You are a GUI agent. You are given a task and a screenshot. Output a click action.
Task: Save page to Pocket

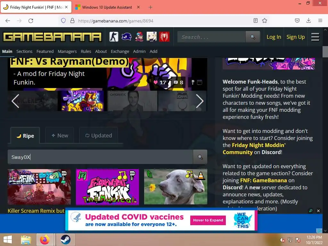(297, 20)
